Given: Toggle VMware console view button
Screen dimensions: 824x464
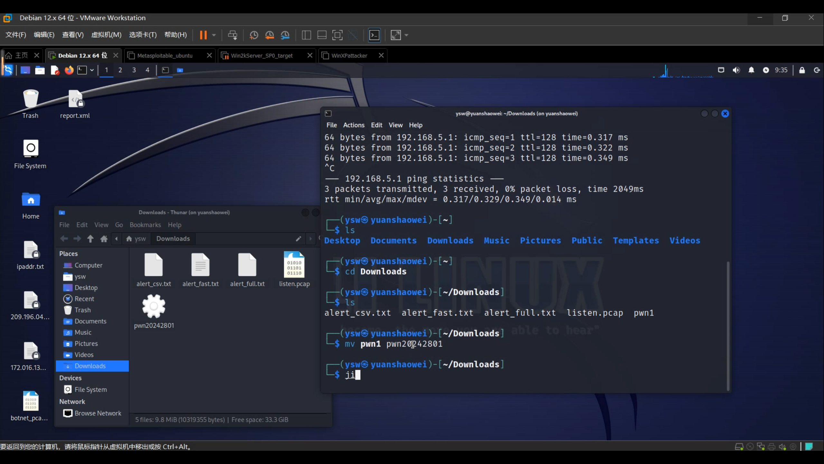Looking at the screenshot, I should (374, 35).
